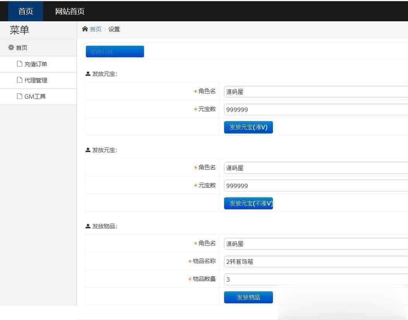This screenshot has height=320, width=408.
Task: Open GM工具 in the sidebar
Action: pyautogui.click(x=35, y=96)
